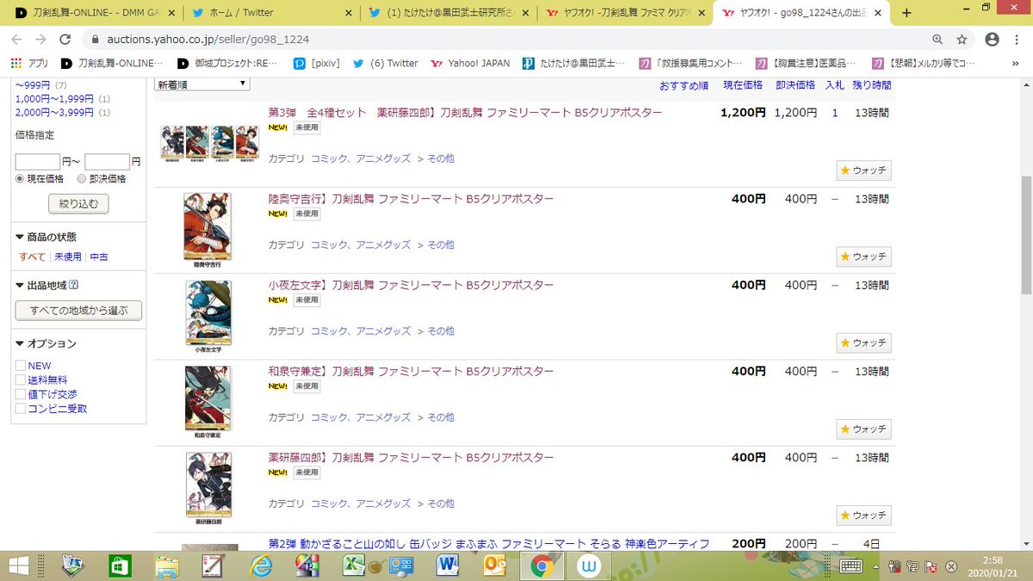Open the Chrome profile avatar menu
The image size is (1033, 581).
992,40
